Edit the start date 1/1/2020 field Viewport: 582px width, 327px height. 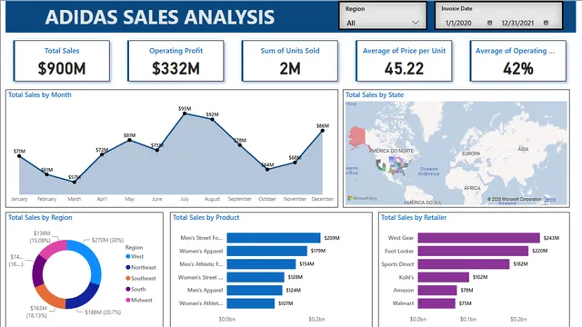tap(458, 23)
